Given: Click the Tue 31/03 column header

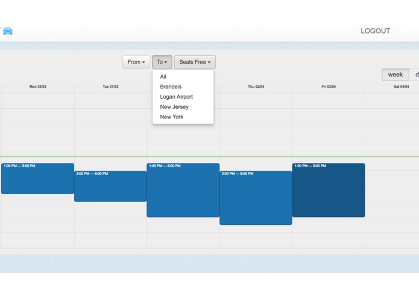Looking at the screenshot, I should [111, 87].
